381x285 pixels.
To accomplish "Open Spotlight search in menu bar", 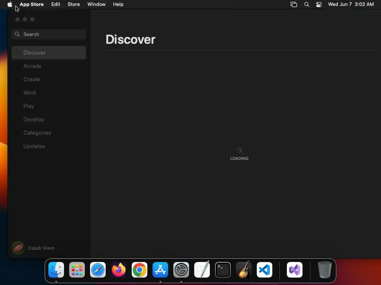I will click(307, 4).
